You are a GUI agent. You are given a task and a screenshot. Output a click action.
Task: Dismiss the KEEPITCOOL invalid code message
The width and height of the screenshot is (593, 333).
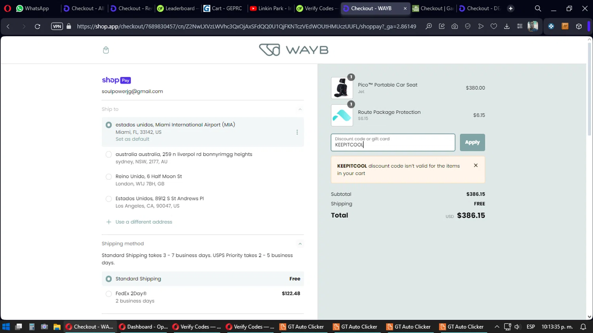(x=476, y=166)
